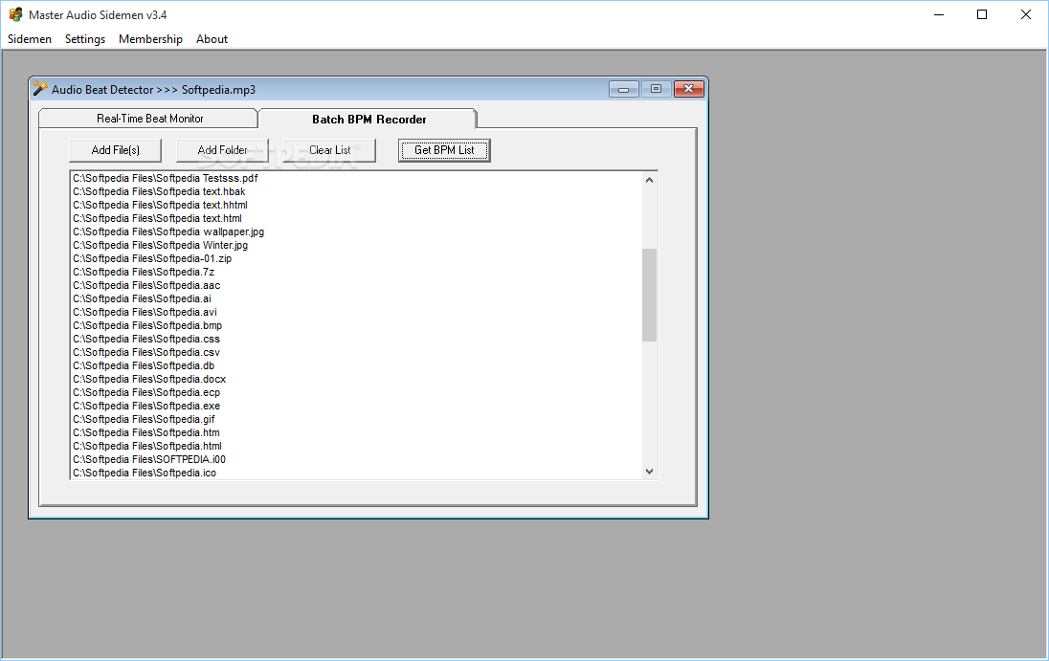Open the Settings menu
The height and width of the screenshot is (661, 1049).
(85, 39)
